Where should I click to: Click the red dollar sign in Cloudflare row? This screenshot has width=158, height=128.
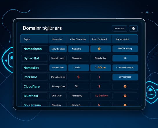[99, 86]
